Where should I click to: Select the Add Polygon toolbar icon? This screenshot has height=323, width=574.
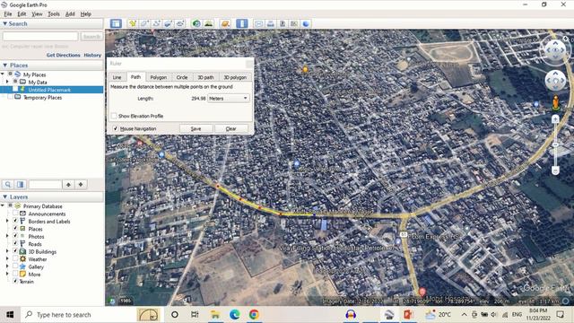144,24
